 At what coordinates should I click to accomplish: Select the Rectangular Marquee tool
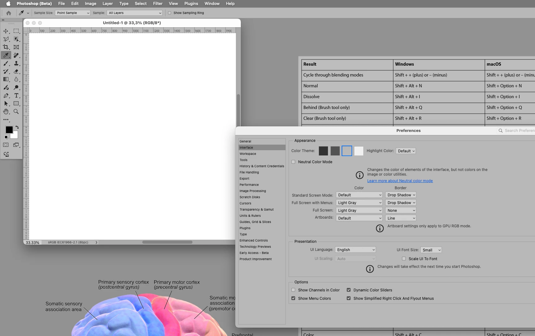pos(16,31)
